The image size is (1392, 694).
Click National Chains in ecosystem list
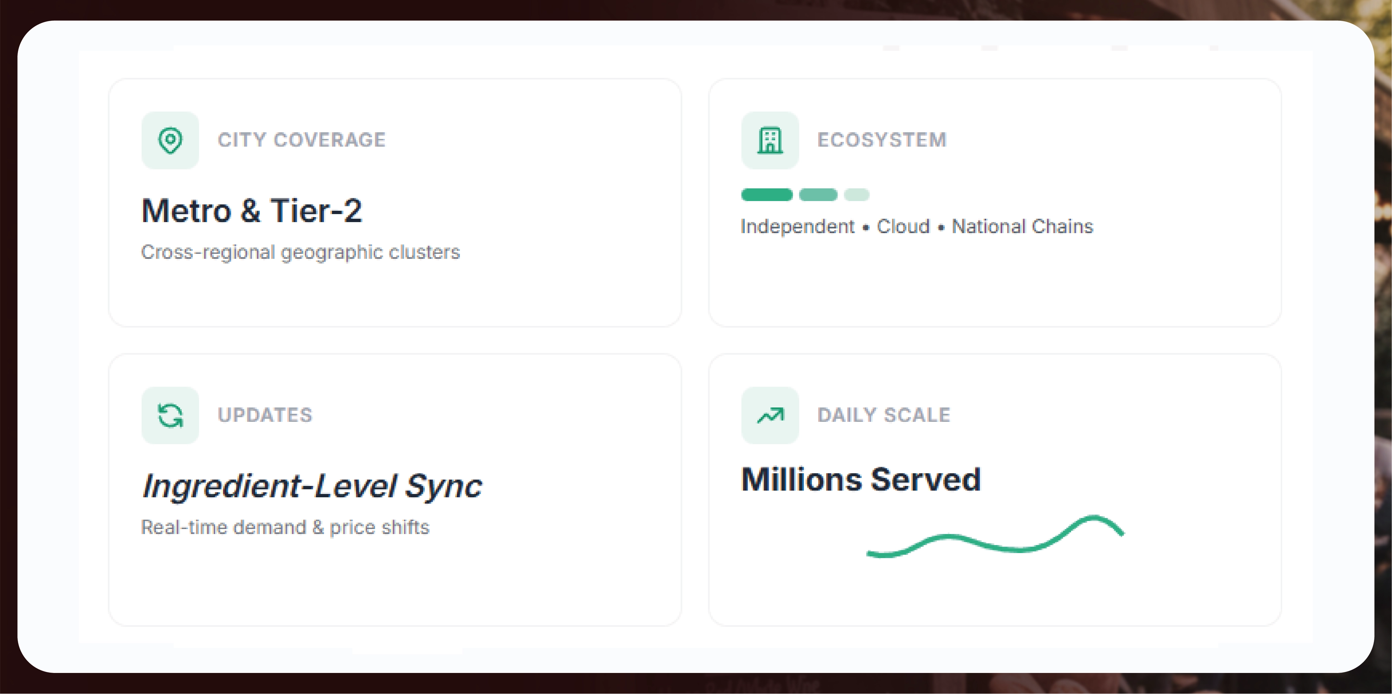1022,226
